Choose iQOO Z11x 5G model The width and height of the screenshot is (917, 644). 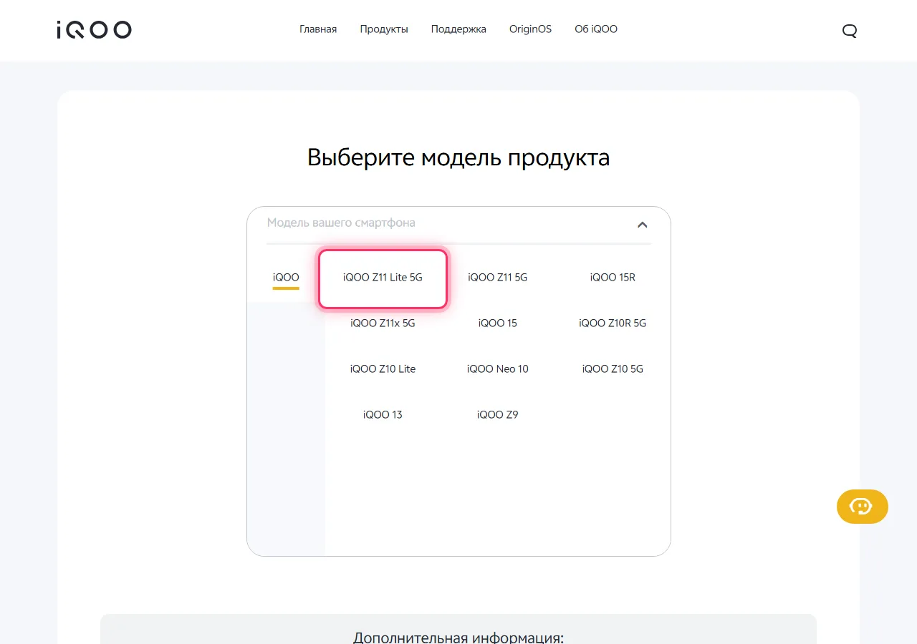pyautogui.click(x=383, y=323)
